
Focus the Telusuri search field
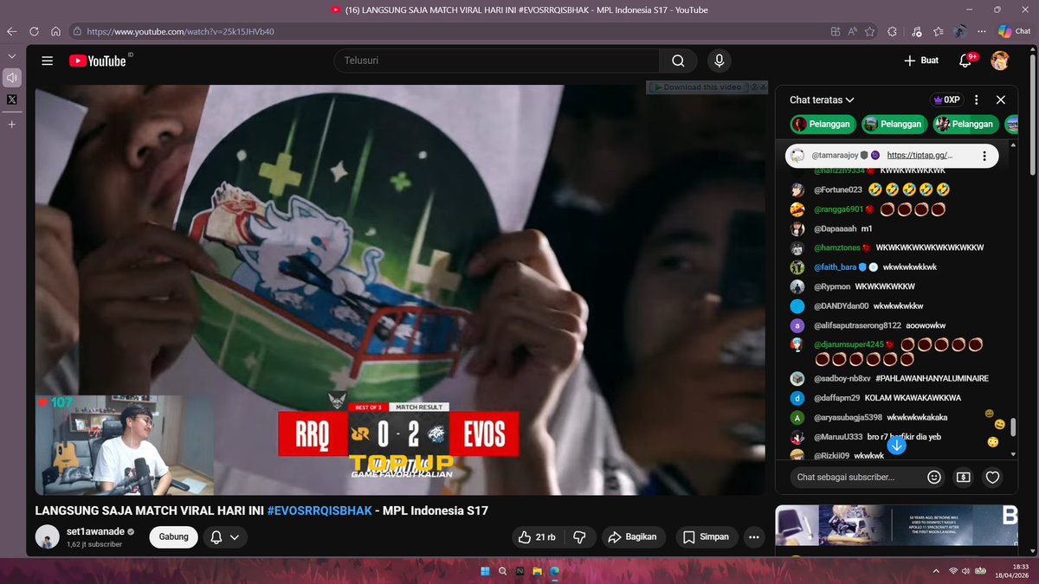tap(496, 61)
